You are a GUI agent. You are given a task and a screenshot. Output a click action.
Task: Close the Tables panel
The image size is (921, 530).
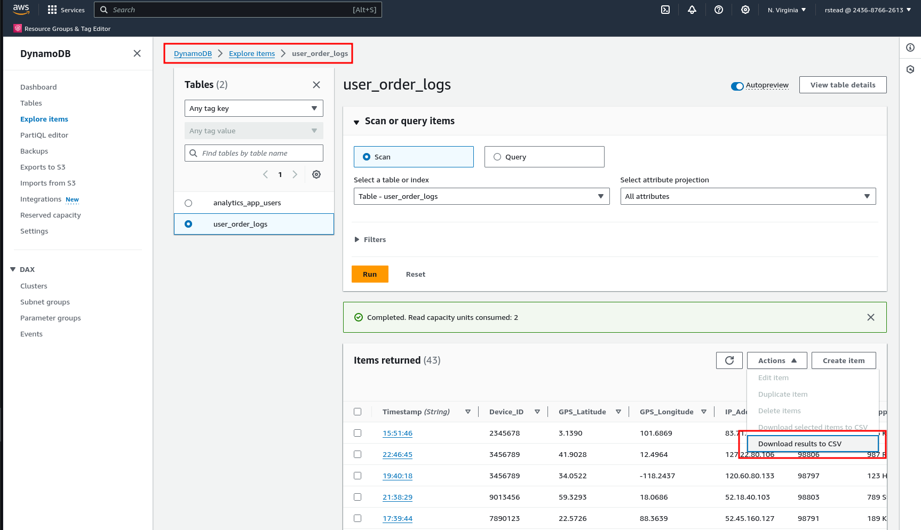click(x=316, y=85)
